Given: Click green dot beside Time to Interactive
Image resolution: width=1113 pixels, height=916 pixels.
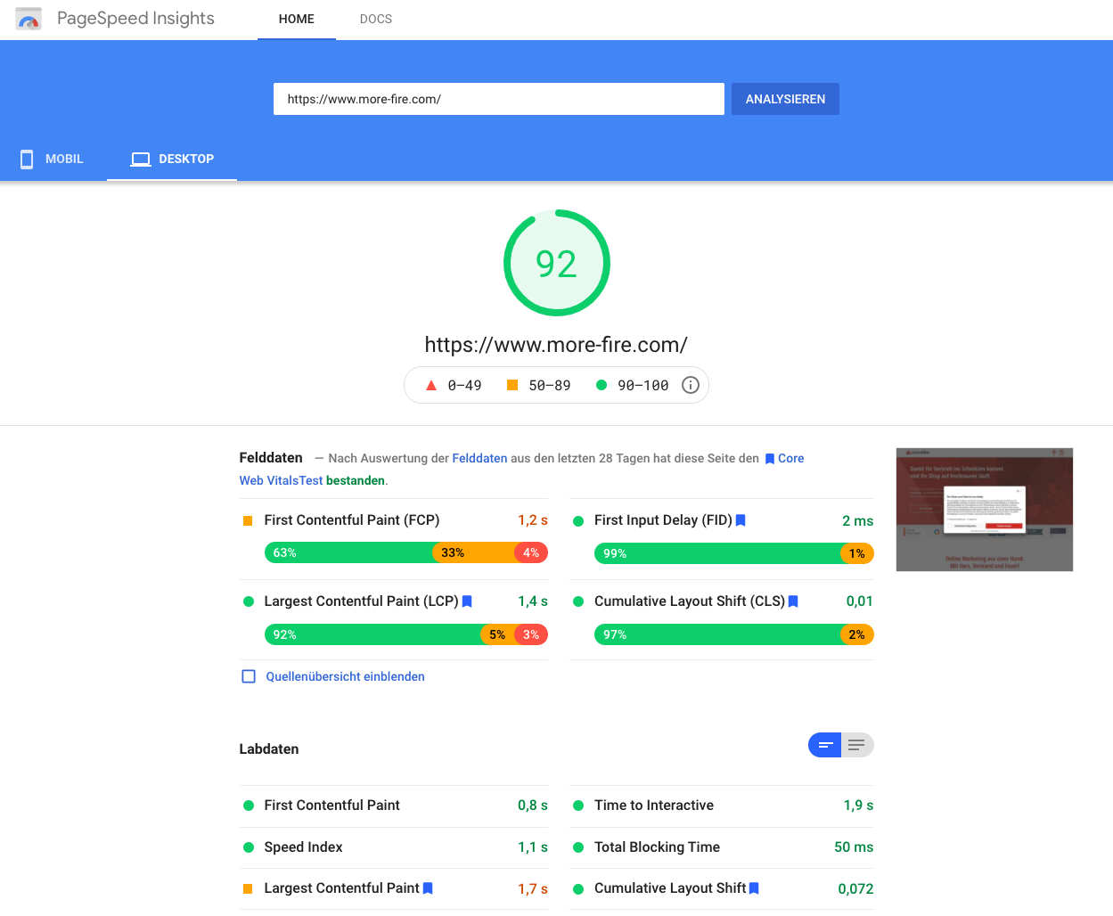Looking at the screenshot, I should 578,806.
